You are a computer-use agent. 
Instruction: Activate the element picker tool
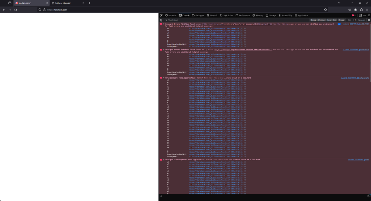(x=161, y=15)
